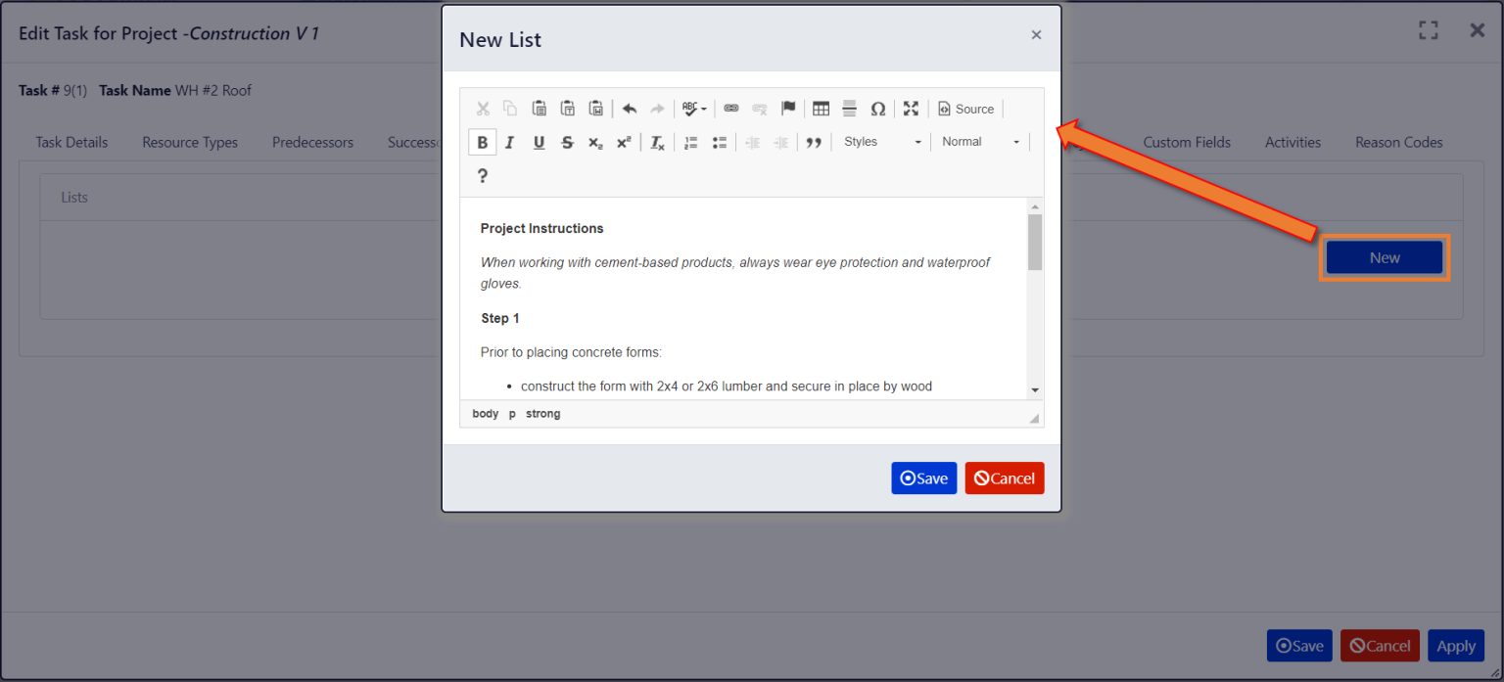The width and height of the screenshot is (1504, 682).
Task: Insert an anchor with the flag icon
Action: click(x=787, y=109)
